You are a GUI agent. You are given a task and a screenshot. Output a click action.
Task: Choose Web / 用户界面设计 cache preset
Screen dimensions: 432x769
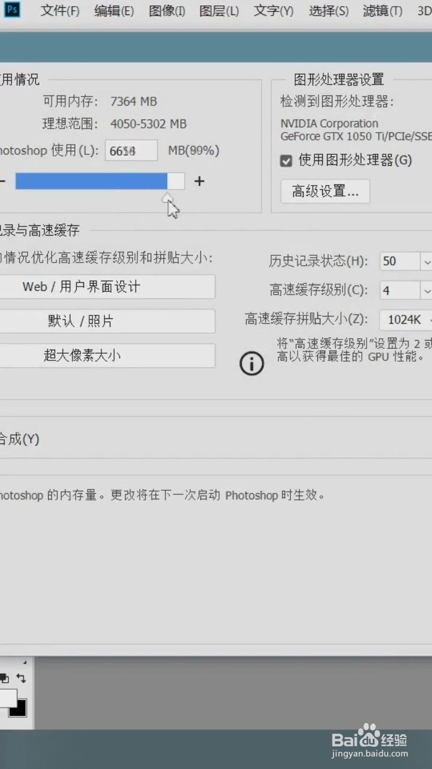[106, 287]
